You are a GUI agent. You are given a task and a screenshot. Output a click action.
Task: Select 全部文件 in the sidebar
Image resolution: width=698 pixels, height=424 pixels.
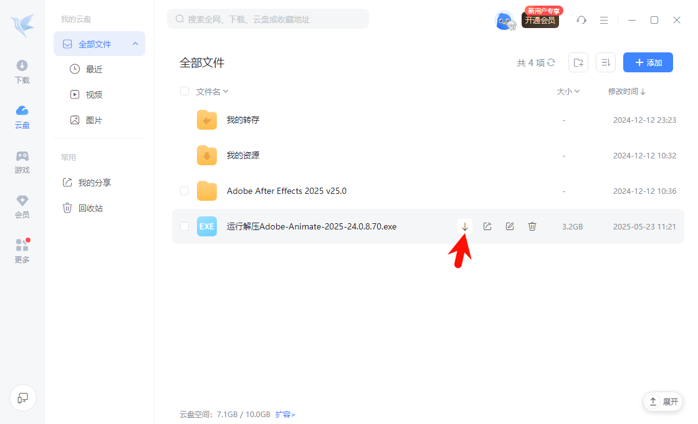[x=99, y=44]
